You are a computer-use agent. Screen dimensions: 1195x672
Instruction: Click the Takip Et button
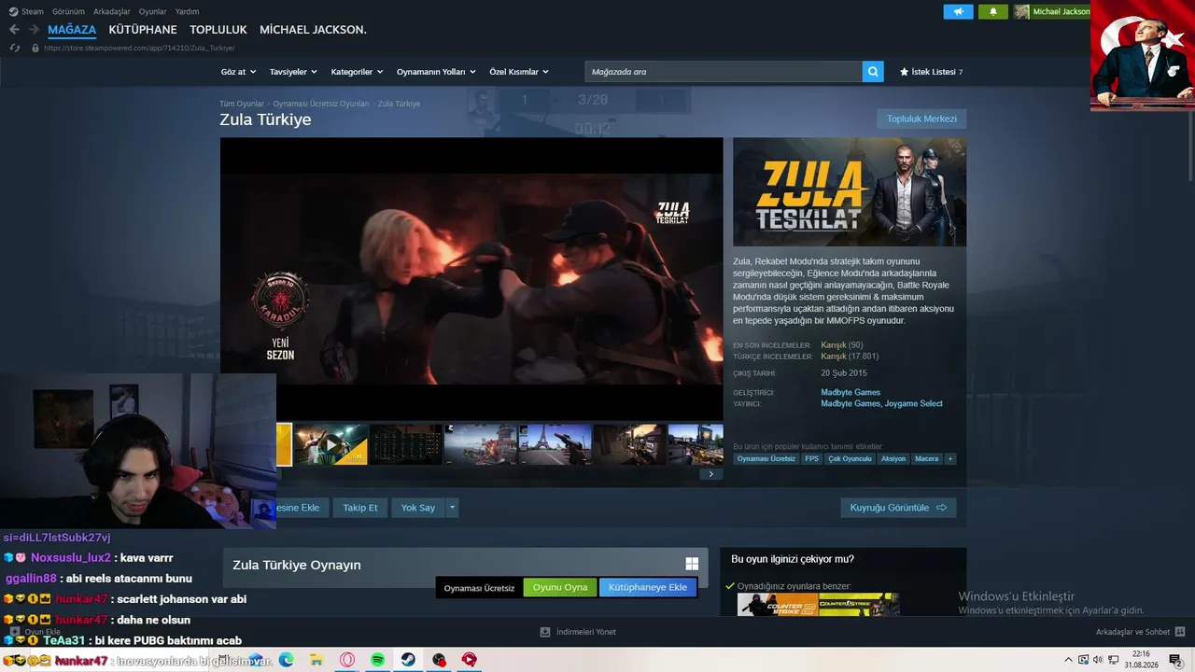click(360, 508)
